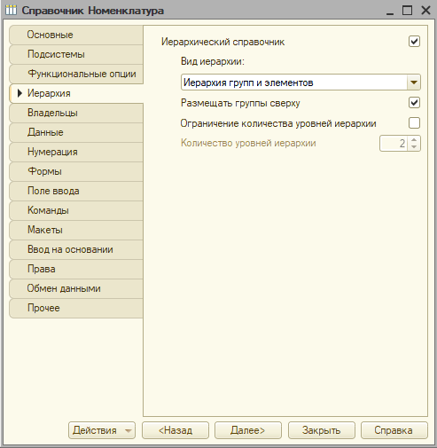Viewport: 437px width, 448px height.
Task: Minimize the Справочник Номенклатура window
Action: (x=390, y=12)
